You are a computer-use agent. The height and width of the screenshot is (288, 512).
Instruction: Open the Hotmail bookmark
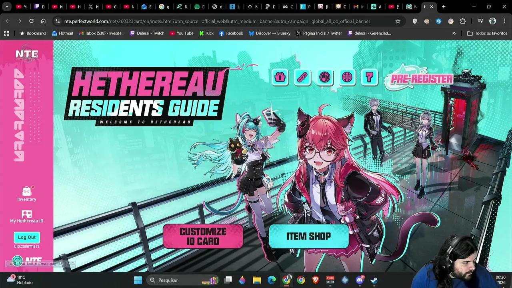click(x=62, y=33)
